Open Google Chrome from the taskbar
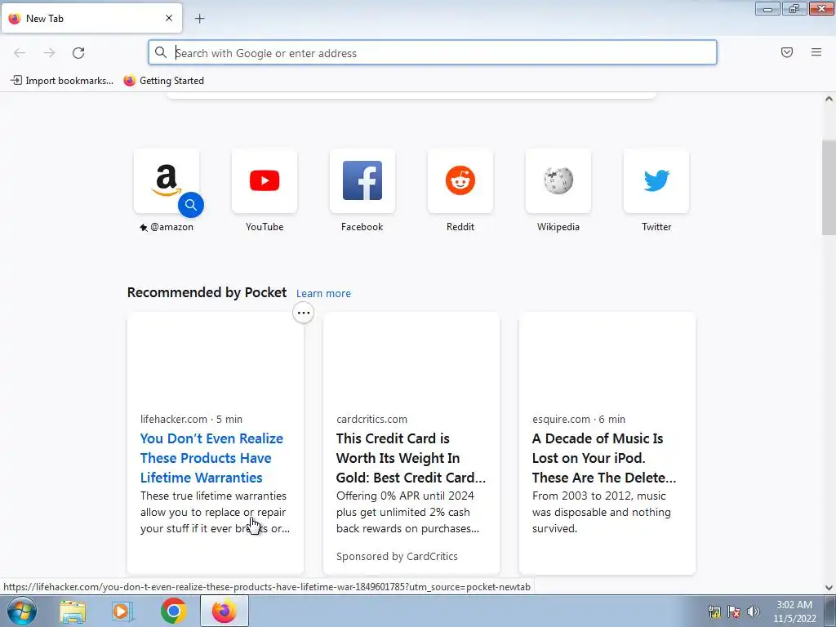The height and width of the screenshot is (627, 836). point(174,611)
